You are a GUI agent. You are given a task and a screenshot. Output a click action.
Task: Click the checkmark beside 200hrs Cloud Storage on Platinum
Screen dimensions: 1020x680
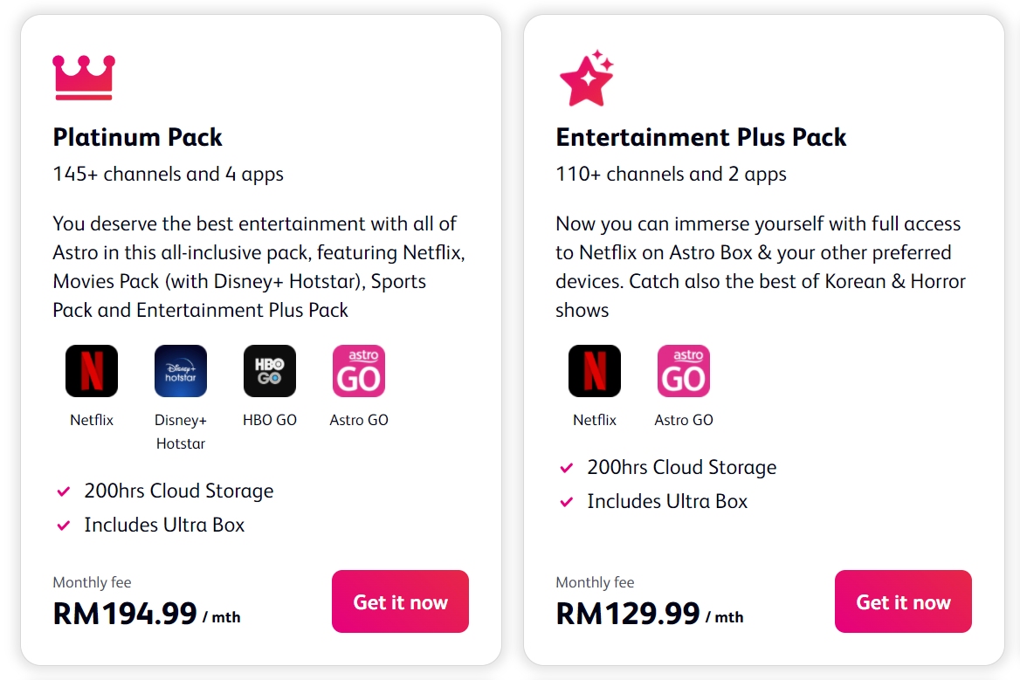(x=62, y=491)
